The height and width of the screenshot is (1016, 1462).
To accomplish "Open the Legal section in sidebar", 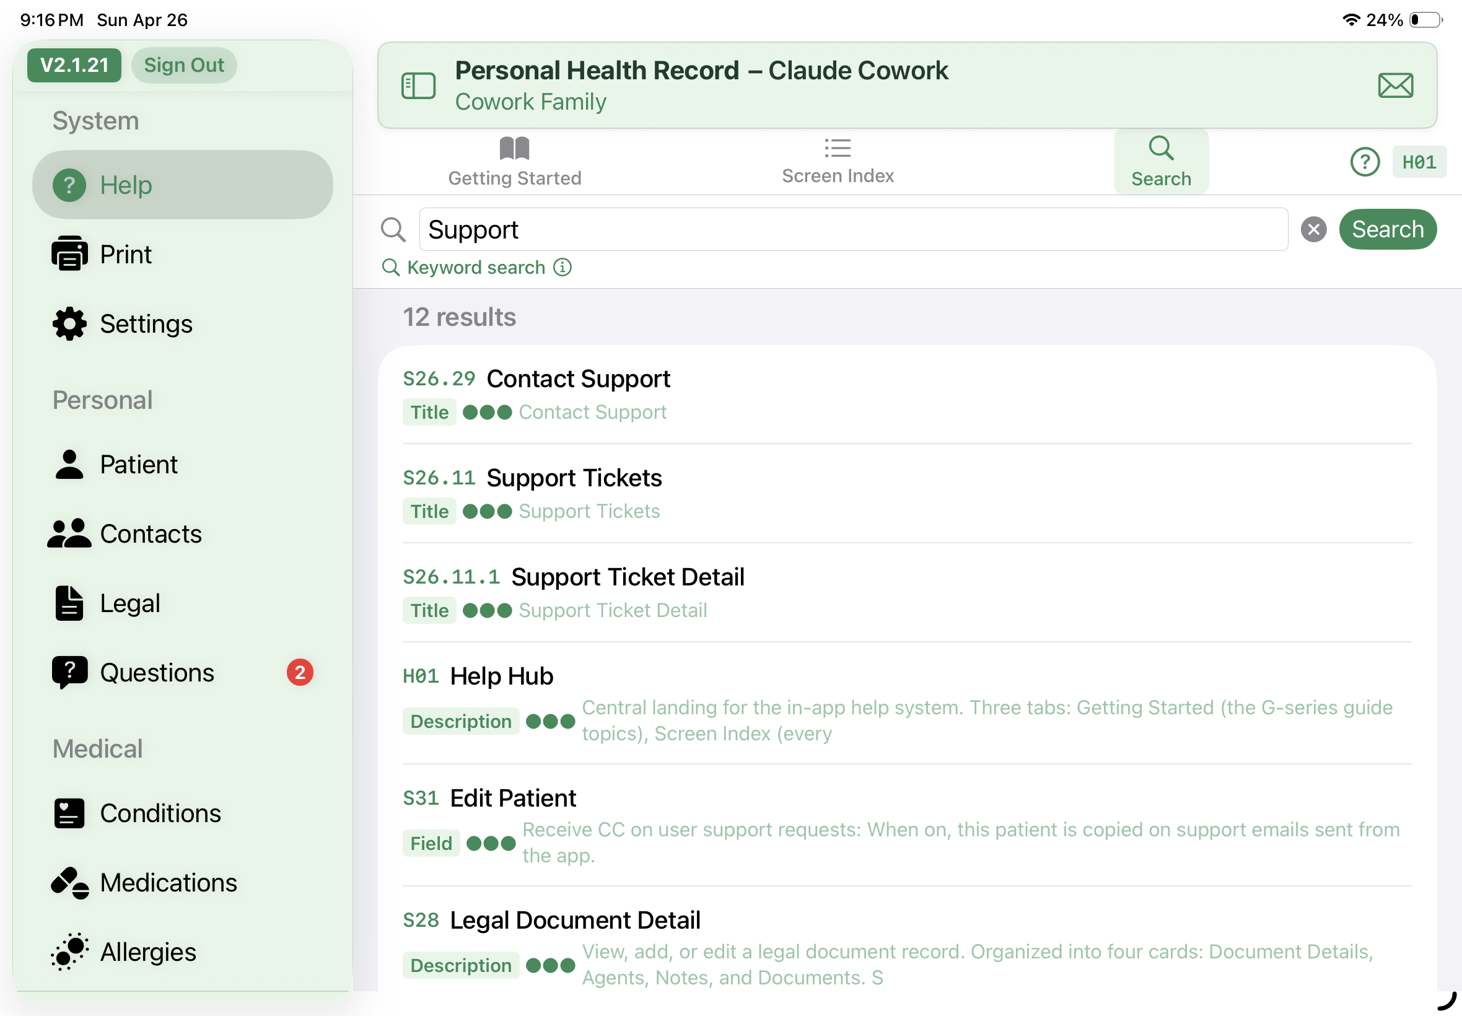I will (x=183, y=603).
